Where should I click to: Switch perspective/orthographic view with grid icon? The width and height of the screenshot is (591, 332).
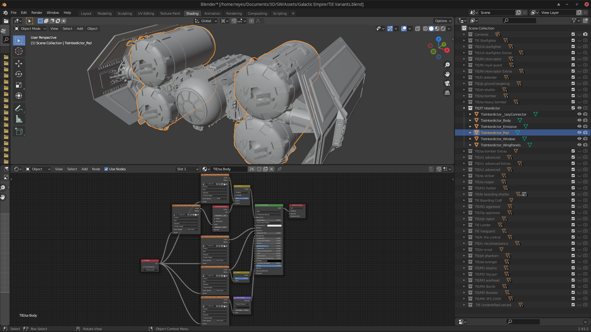[447, 93]
